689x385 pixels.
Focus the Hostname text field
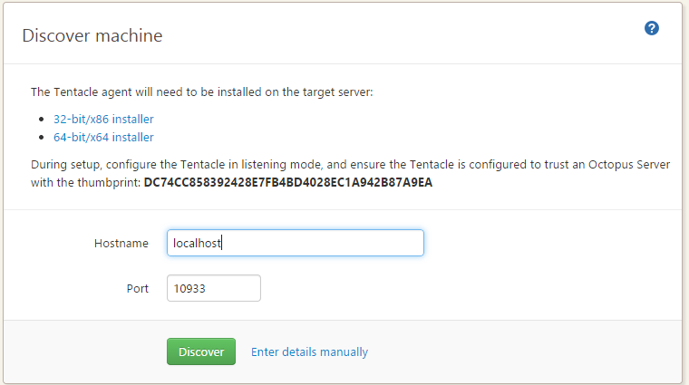295,243
